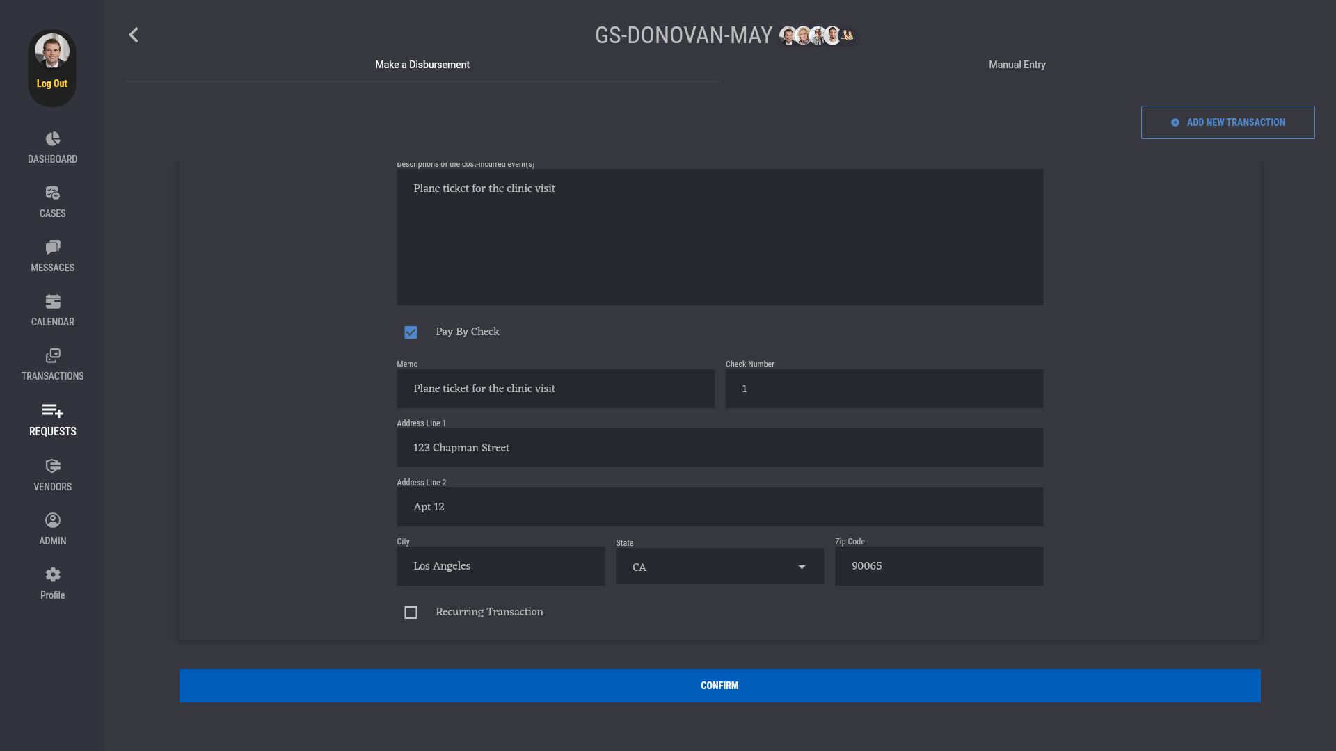1336x751 pixels.
Task: Expand the State dropdown showing CA
Action: pos(719,567)
